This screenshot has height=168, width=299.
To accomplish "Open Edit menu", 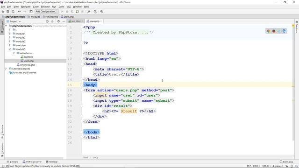I will pyautogui.click(x=9, y=7).
